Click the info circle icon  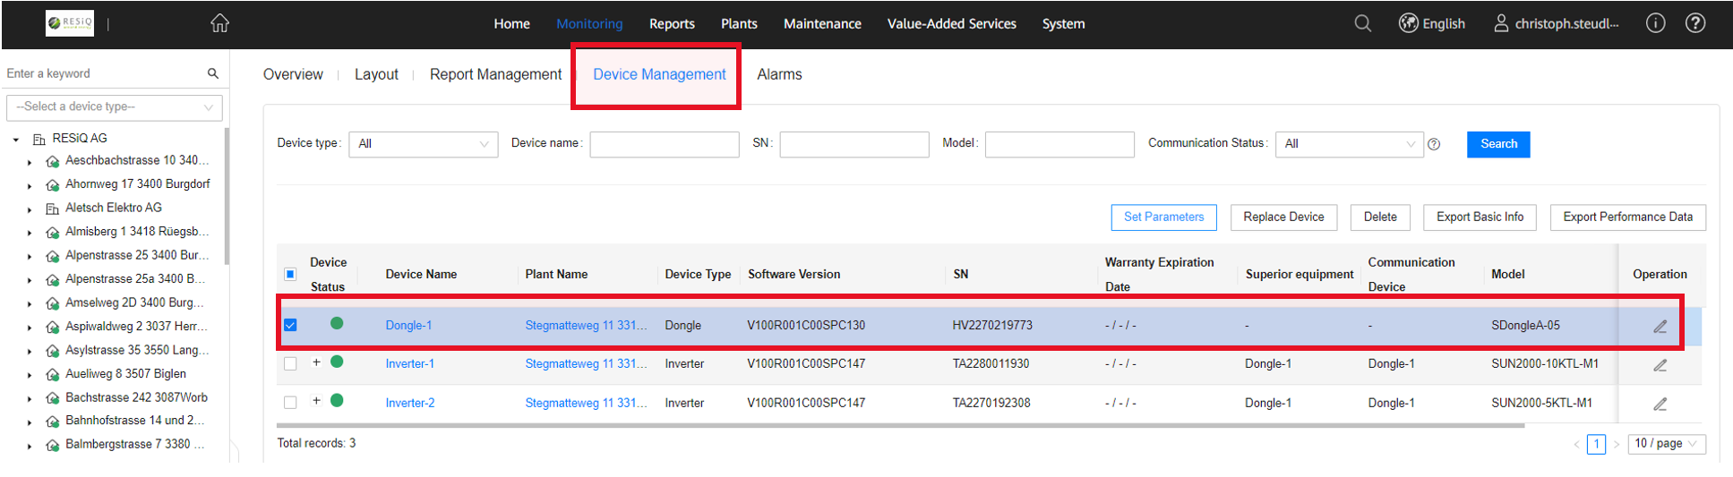coord(1655,23)
